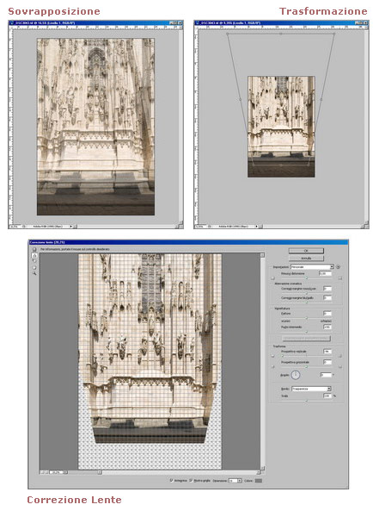This screenshot has height=517, width=373.
Task: Click the OK button in Correzione lente
Action: [306, 251]
